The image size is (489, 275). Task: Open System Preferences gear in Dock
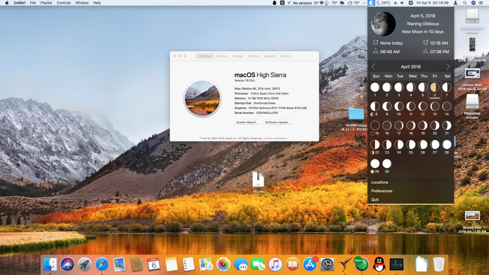click(x=327, y=264)
